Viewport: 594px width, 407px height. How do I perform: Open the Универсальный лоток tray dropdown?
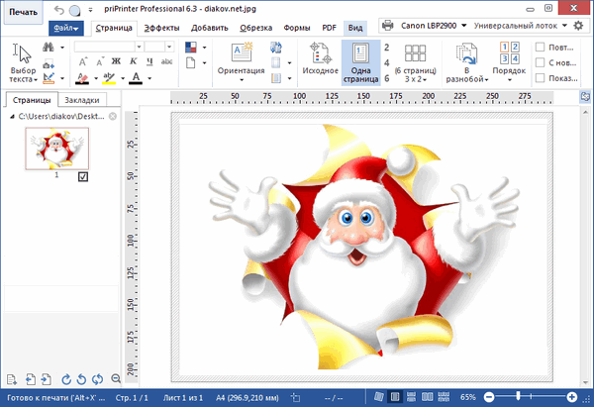[x=564, y=26]
